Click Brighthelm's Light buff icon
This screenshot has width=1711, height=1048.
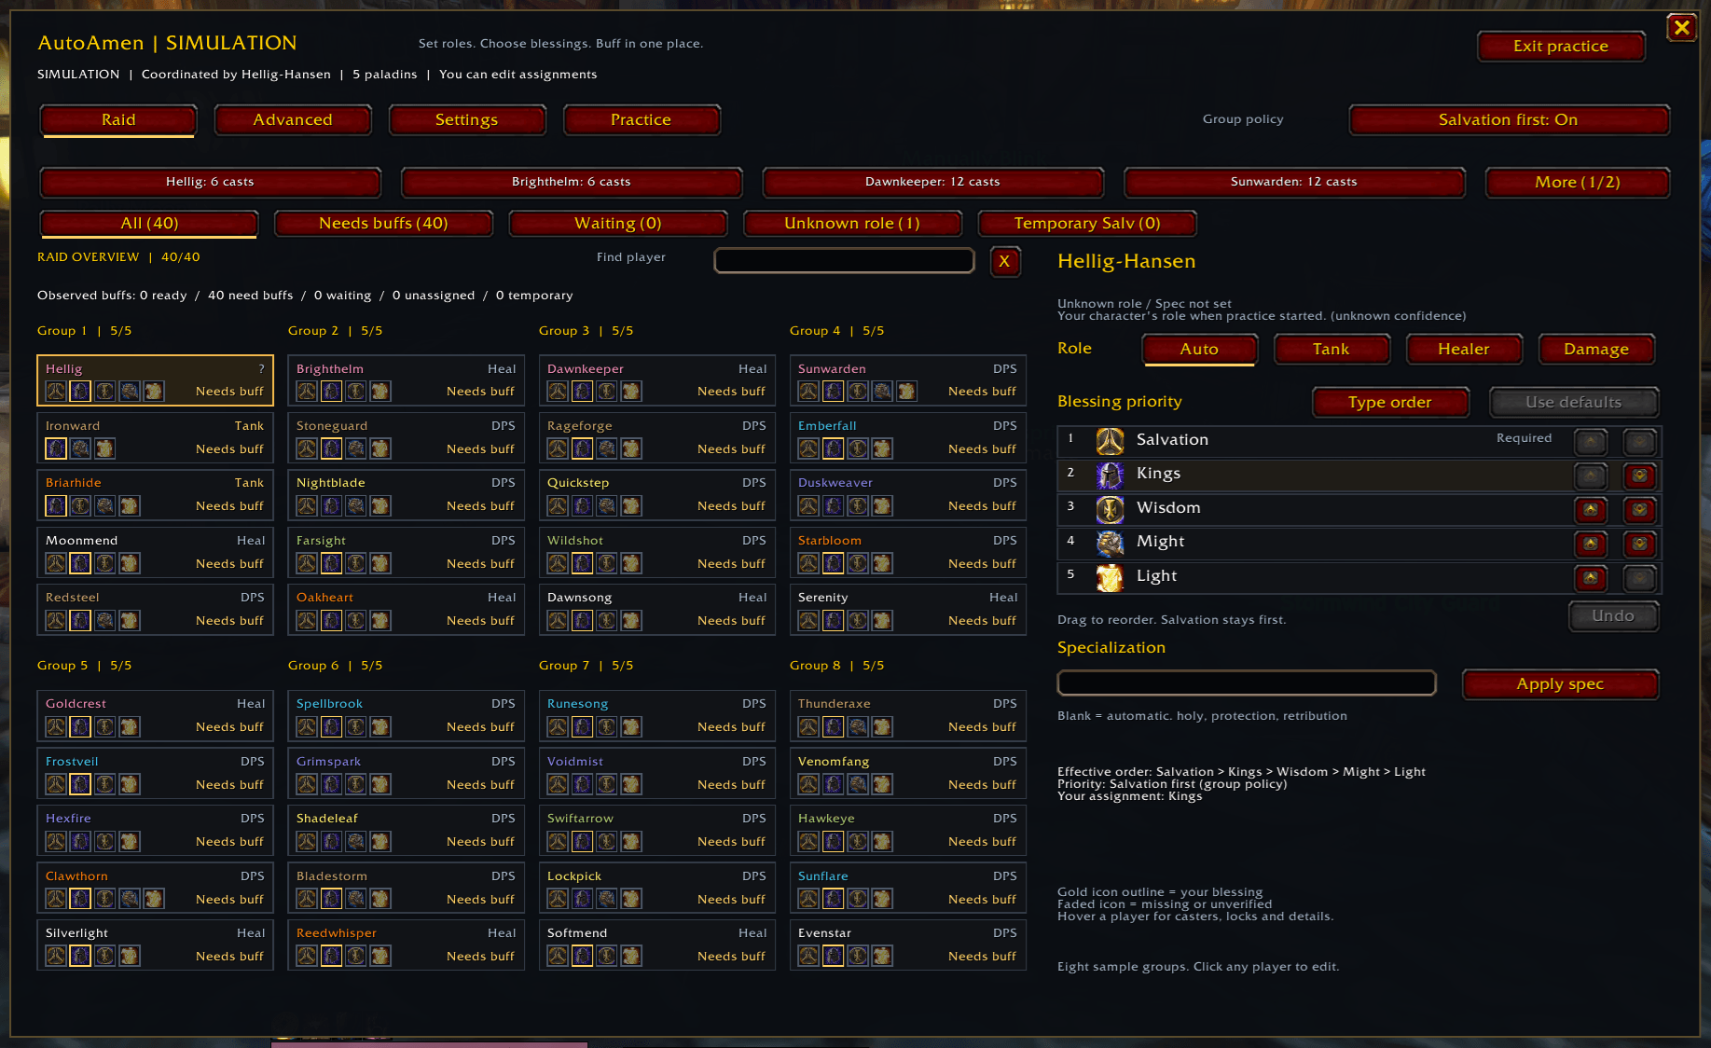(x=379, y=392)
